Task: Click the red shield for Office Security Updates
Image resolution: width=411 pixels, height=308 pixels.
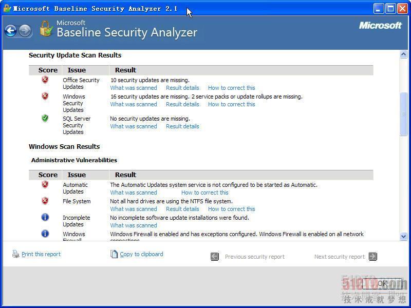Action: coord(45,80)
